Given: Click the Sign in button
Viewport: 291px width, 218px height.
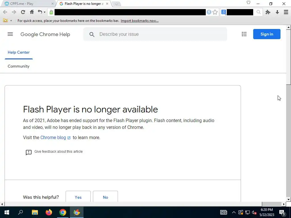Looking at the screenshot, I should click(267, 34).
